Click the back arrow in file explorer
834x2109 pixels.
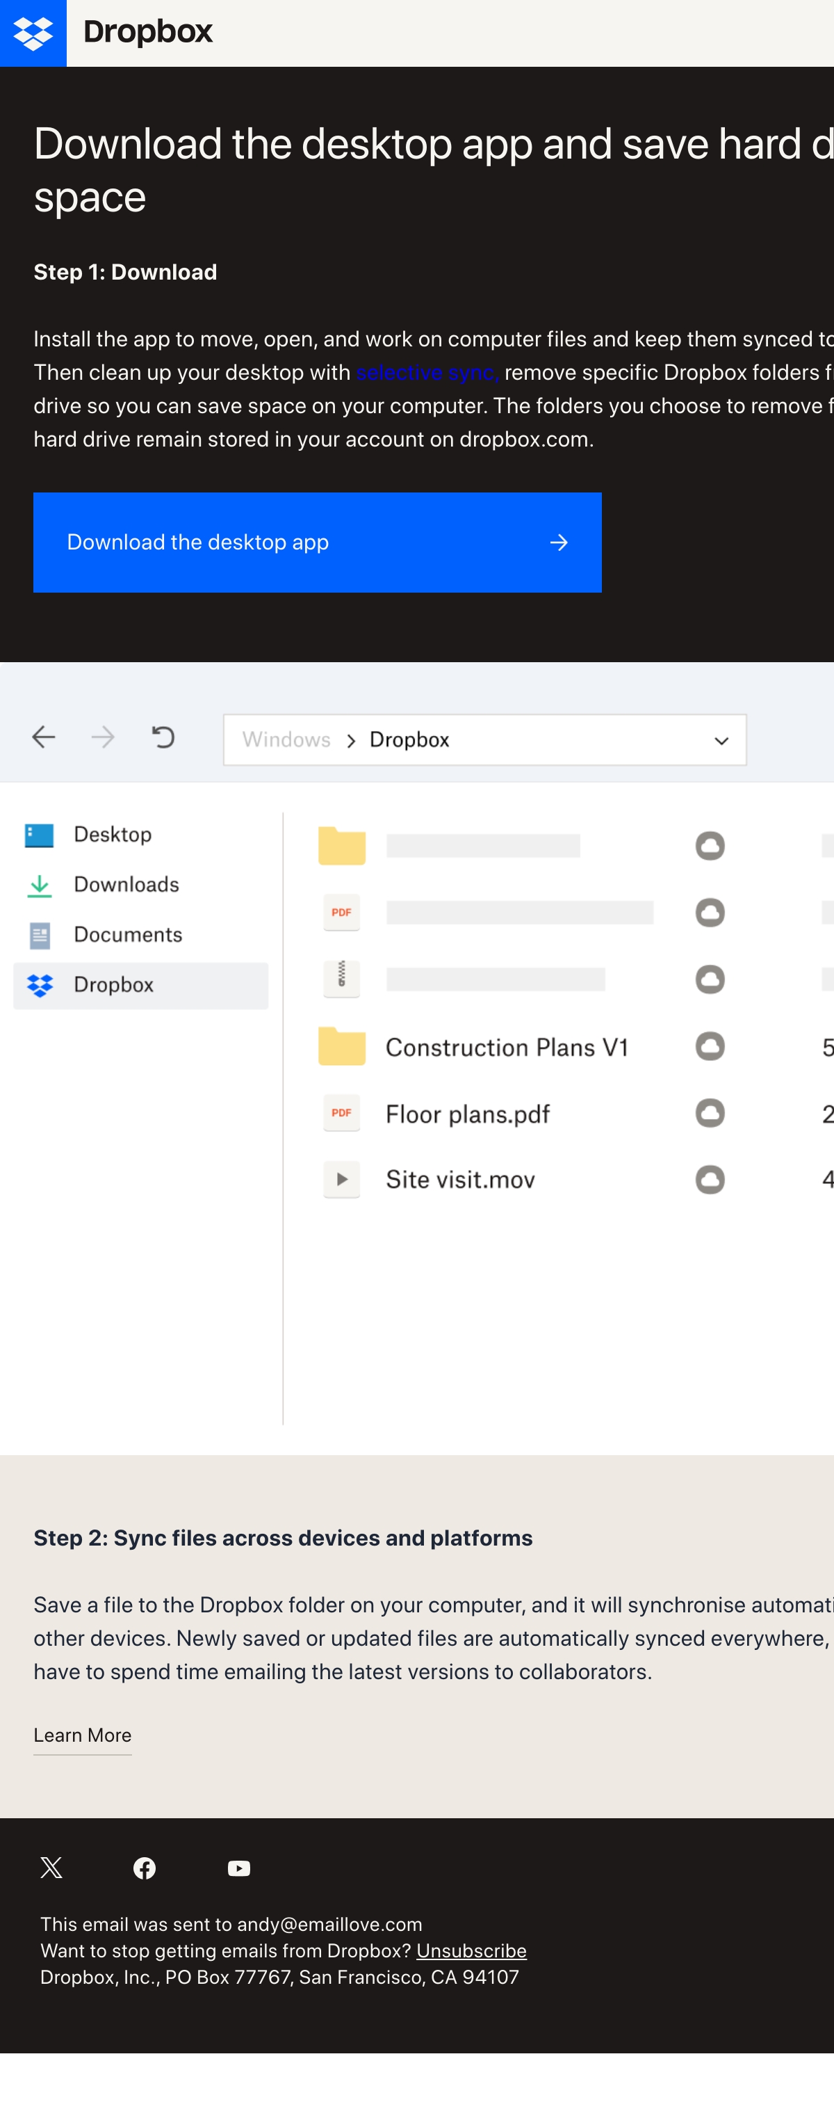tap(43, 737)
